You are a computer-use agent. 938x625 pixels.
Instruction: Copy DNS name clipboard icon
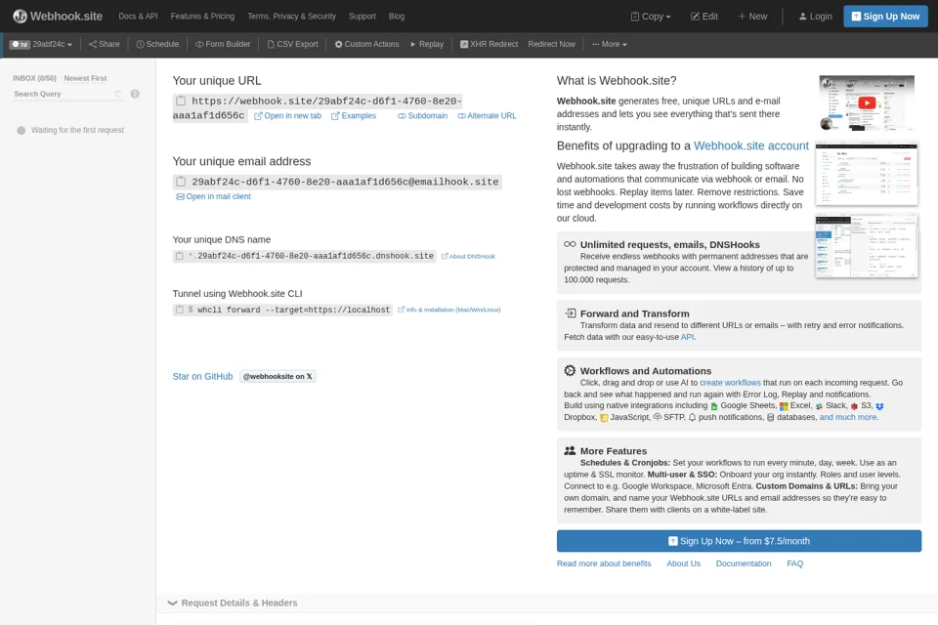[x=180, y=256]
